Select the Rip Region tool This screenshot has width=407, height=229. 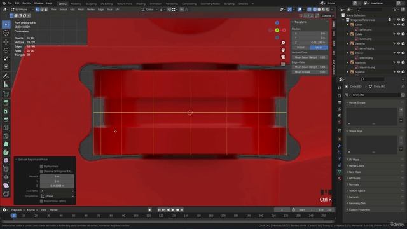pyautogui.click(x=6, y=193)
